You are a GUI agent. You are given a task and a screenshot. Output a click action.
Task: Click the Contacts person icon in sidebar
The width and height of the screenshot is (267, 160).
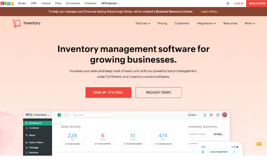pos(27,128)
